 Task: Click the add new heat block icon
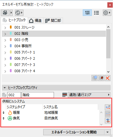95,78
